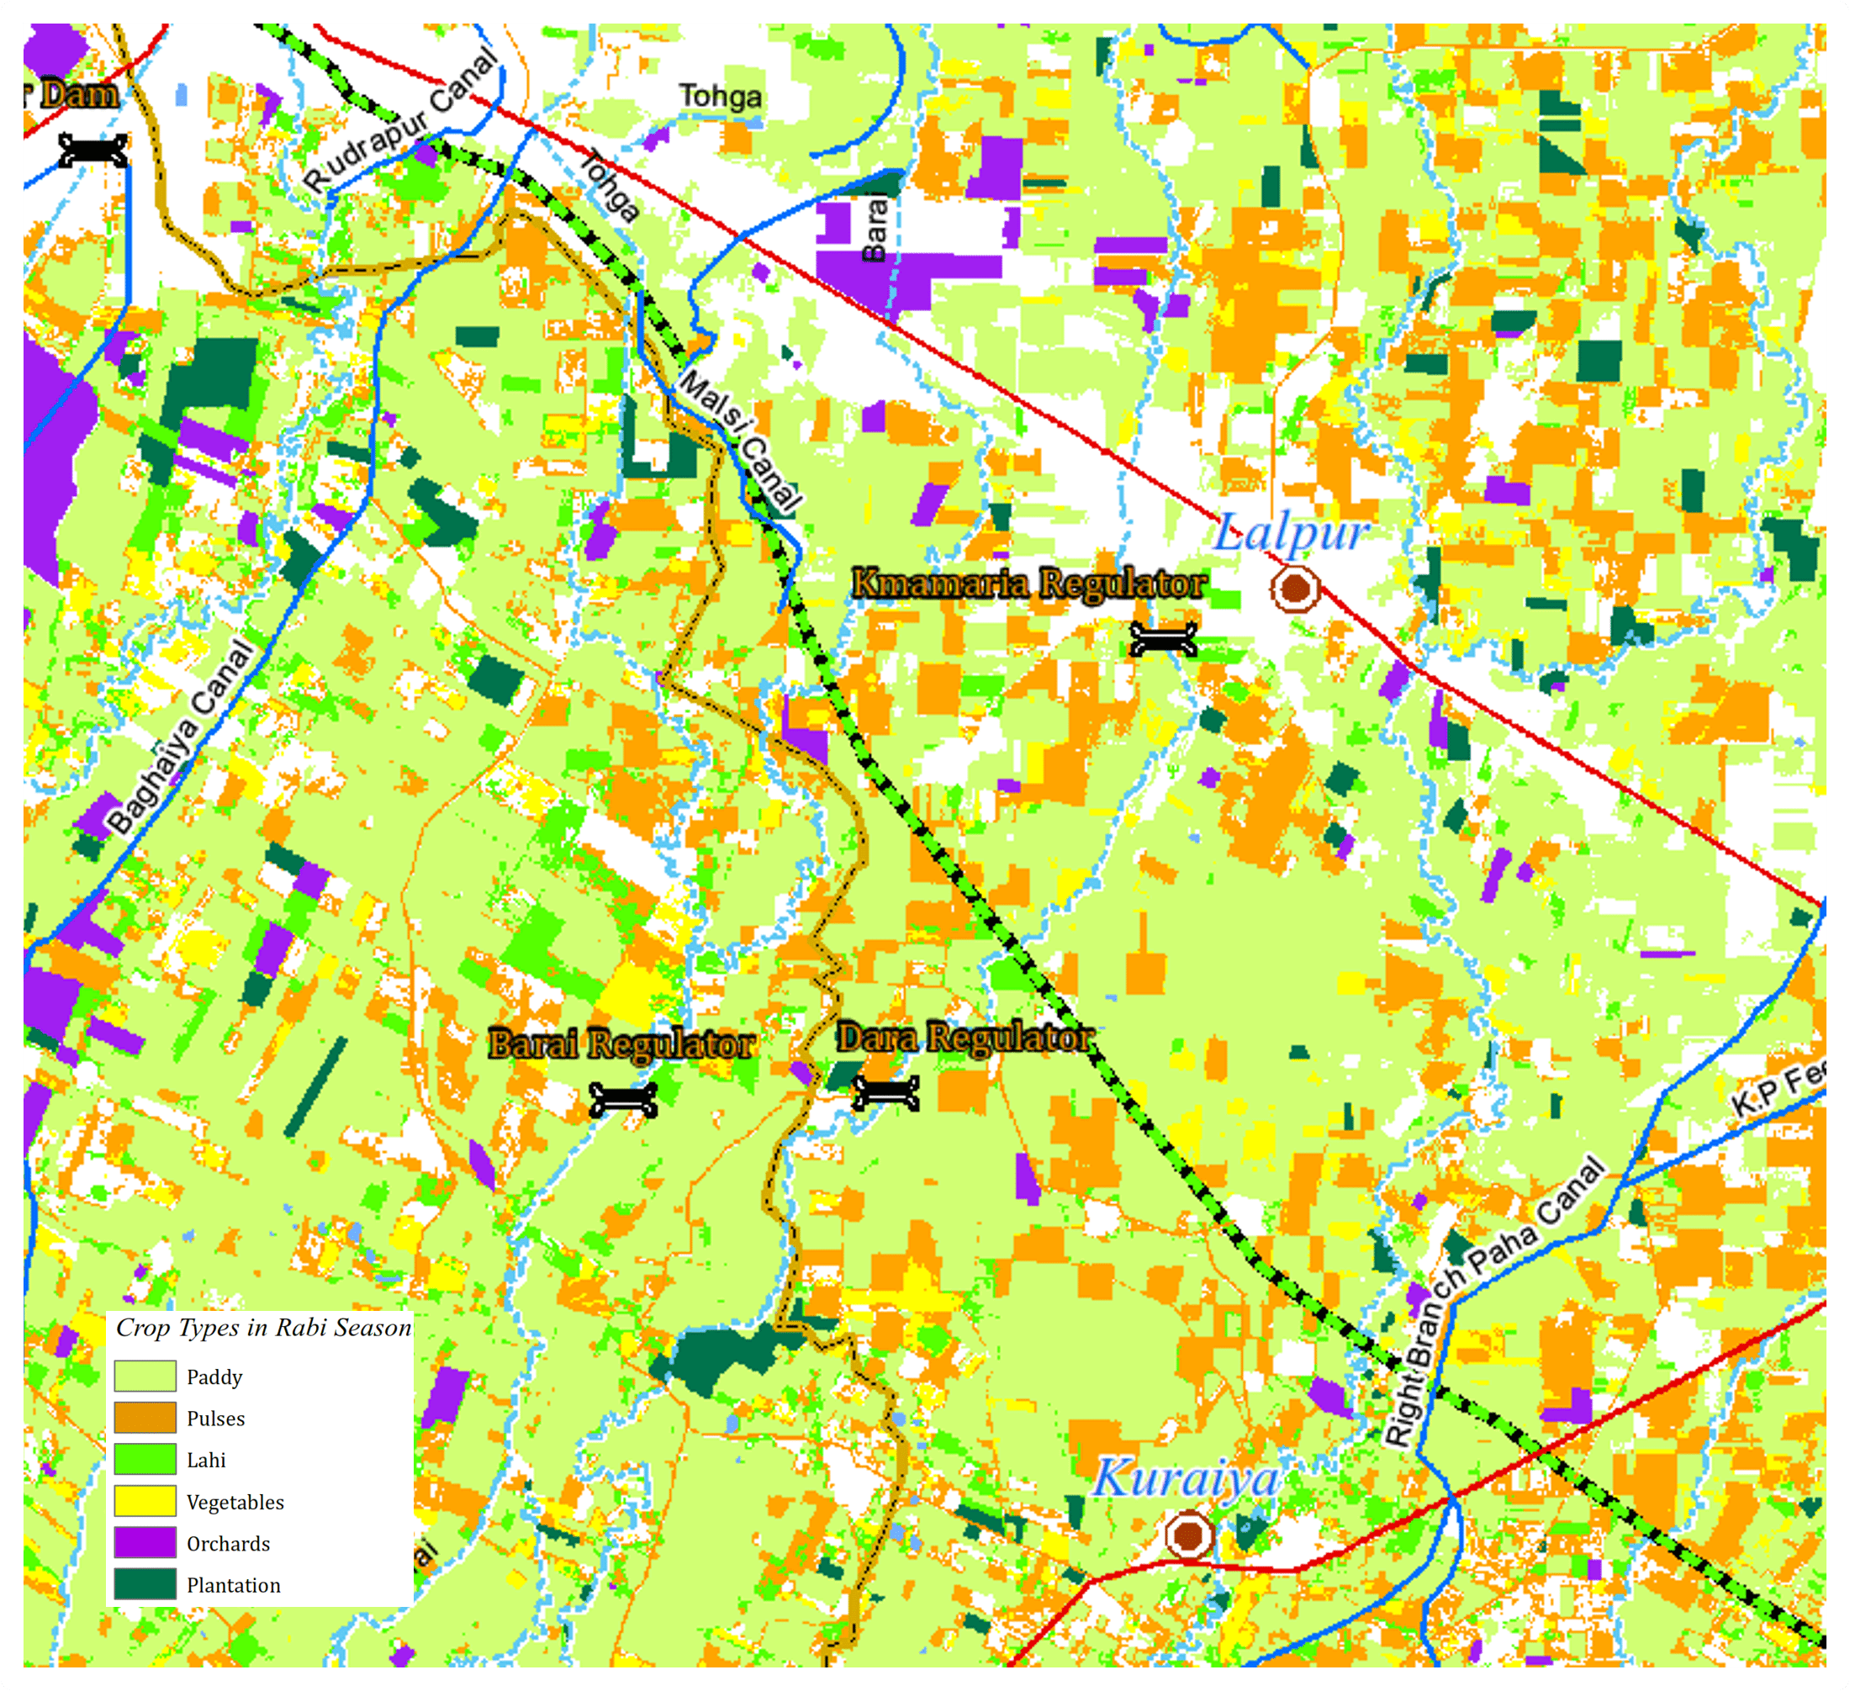Select the Lalpur town marker
The height and width of the screenshot is (1691, 1850).
[1295, 588]
